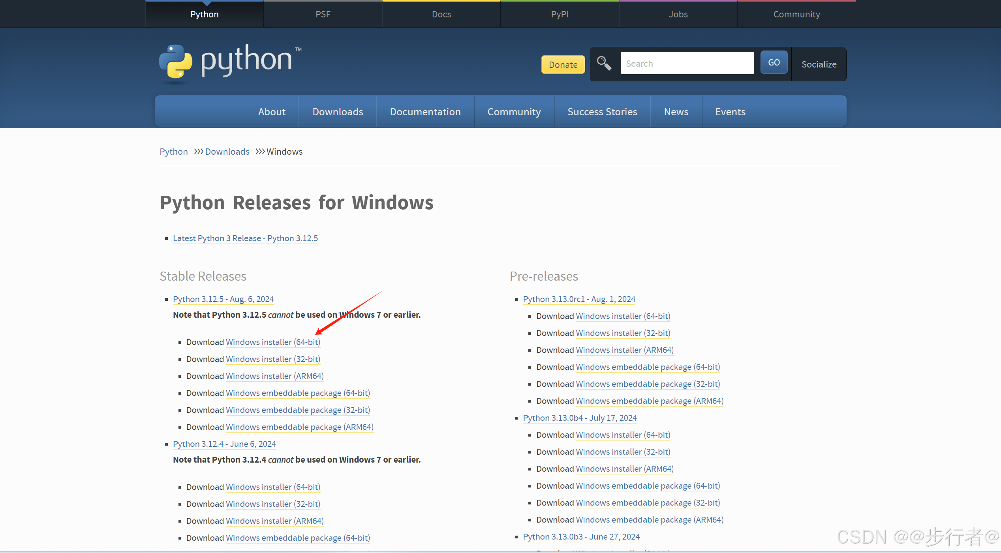Download 3.12.5 Windows installer (64-bit)
Viewport: 1001px width, 553px height.
(x=273, y=342)
